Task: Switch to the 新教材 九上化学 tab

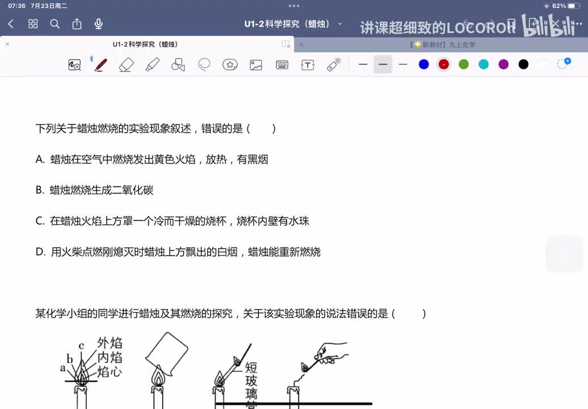Action: (x=443, y=45)
